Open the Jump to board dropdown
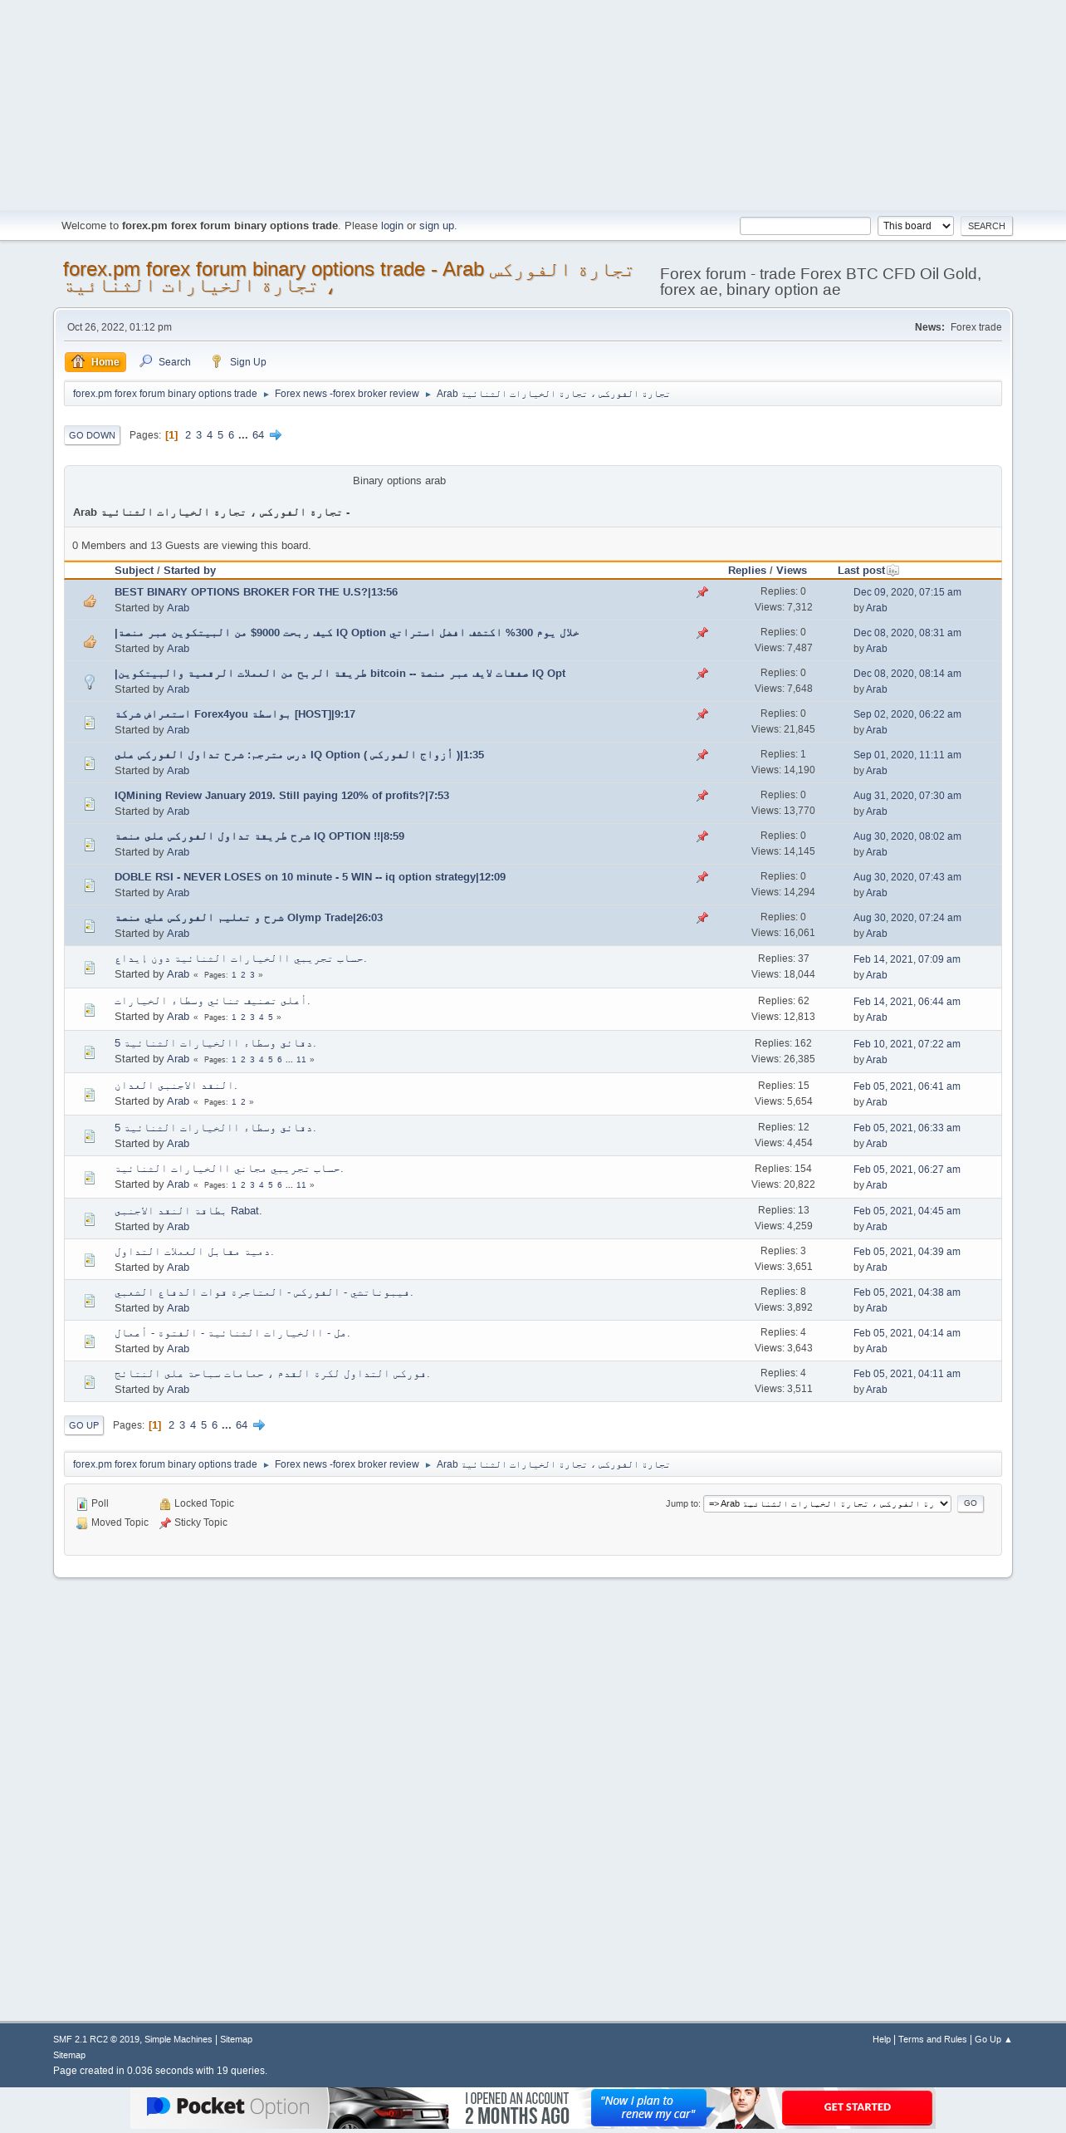 point(827,1503)
